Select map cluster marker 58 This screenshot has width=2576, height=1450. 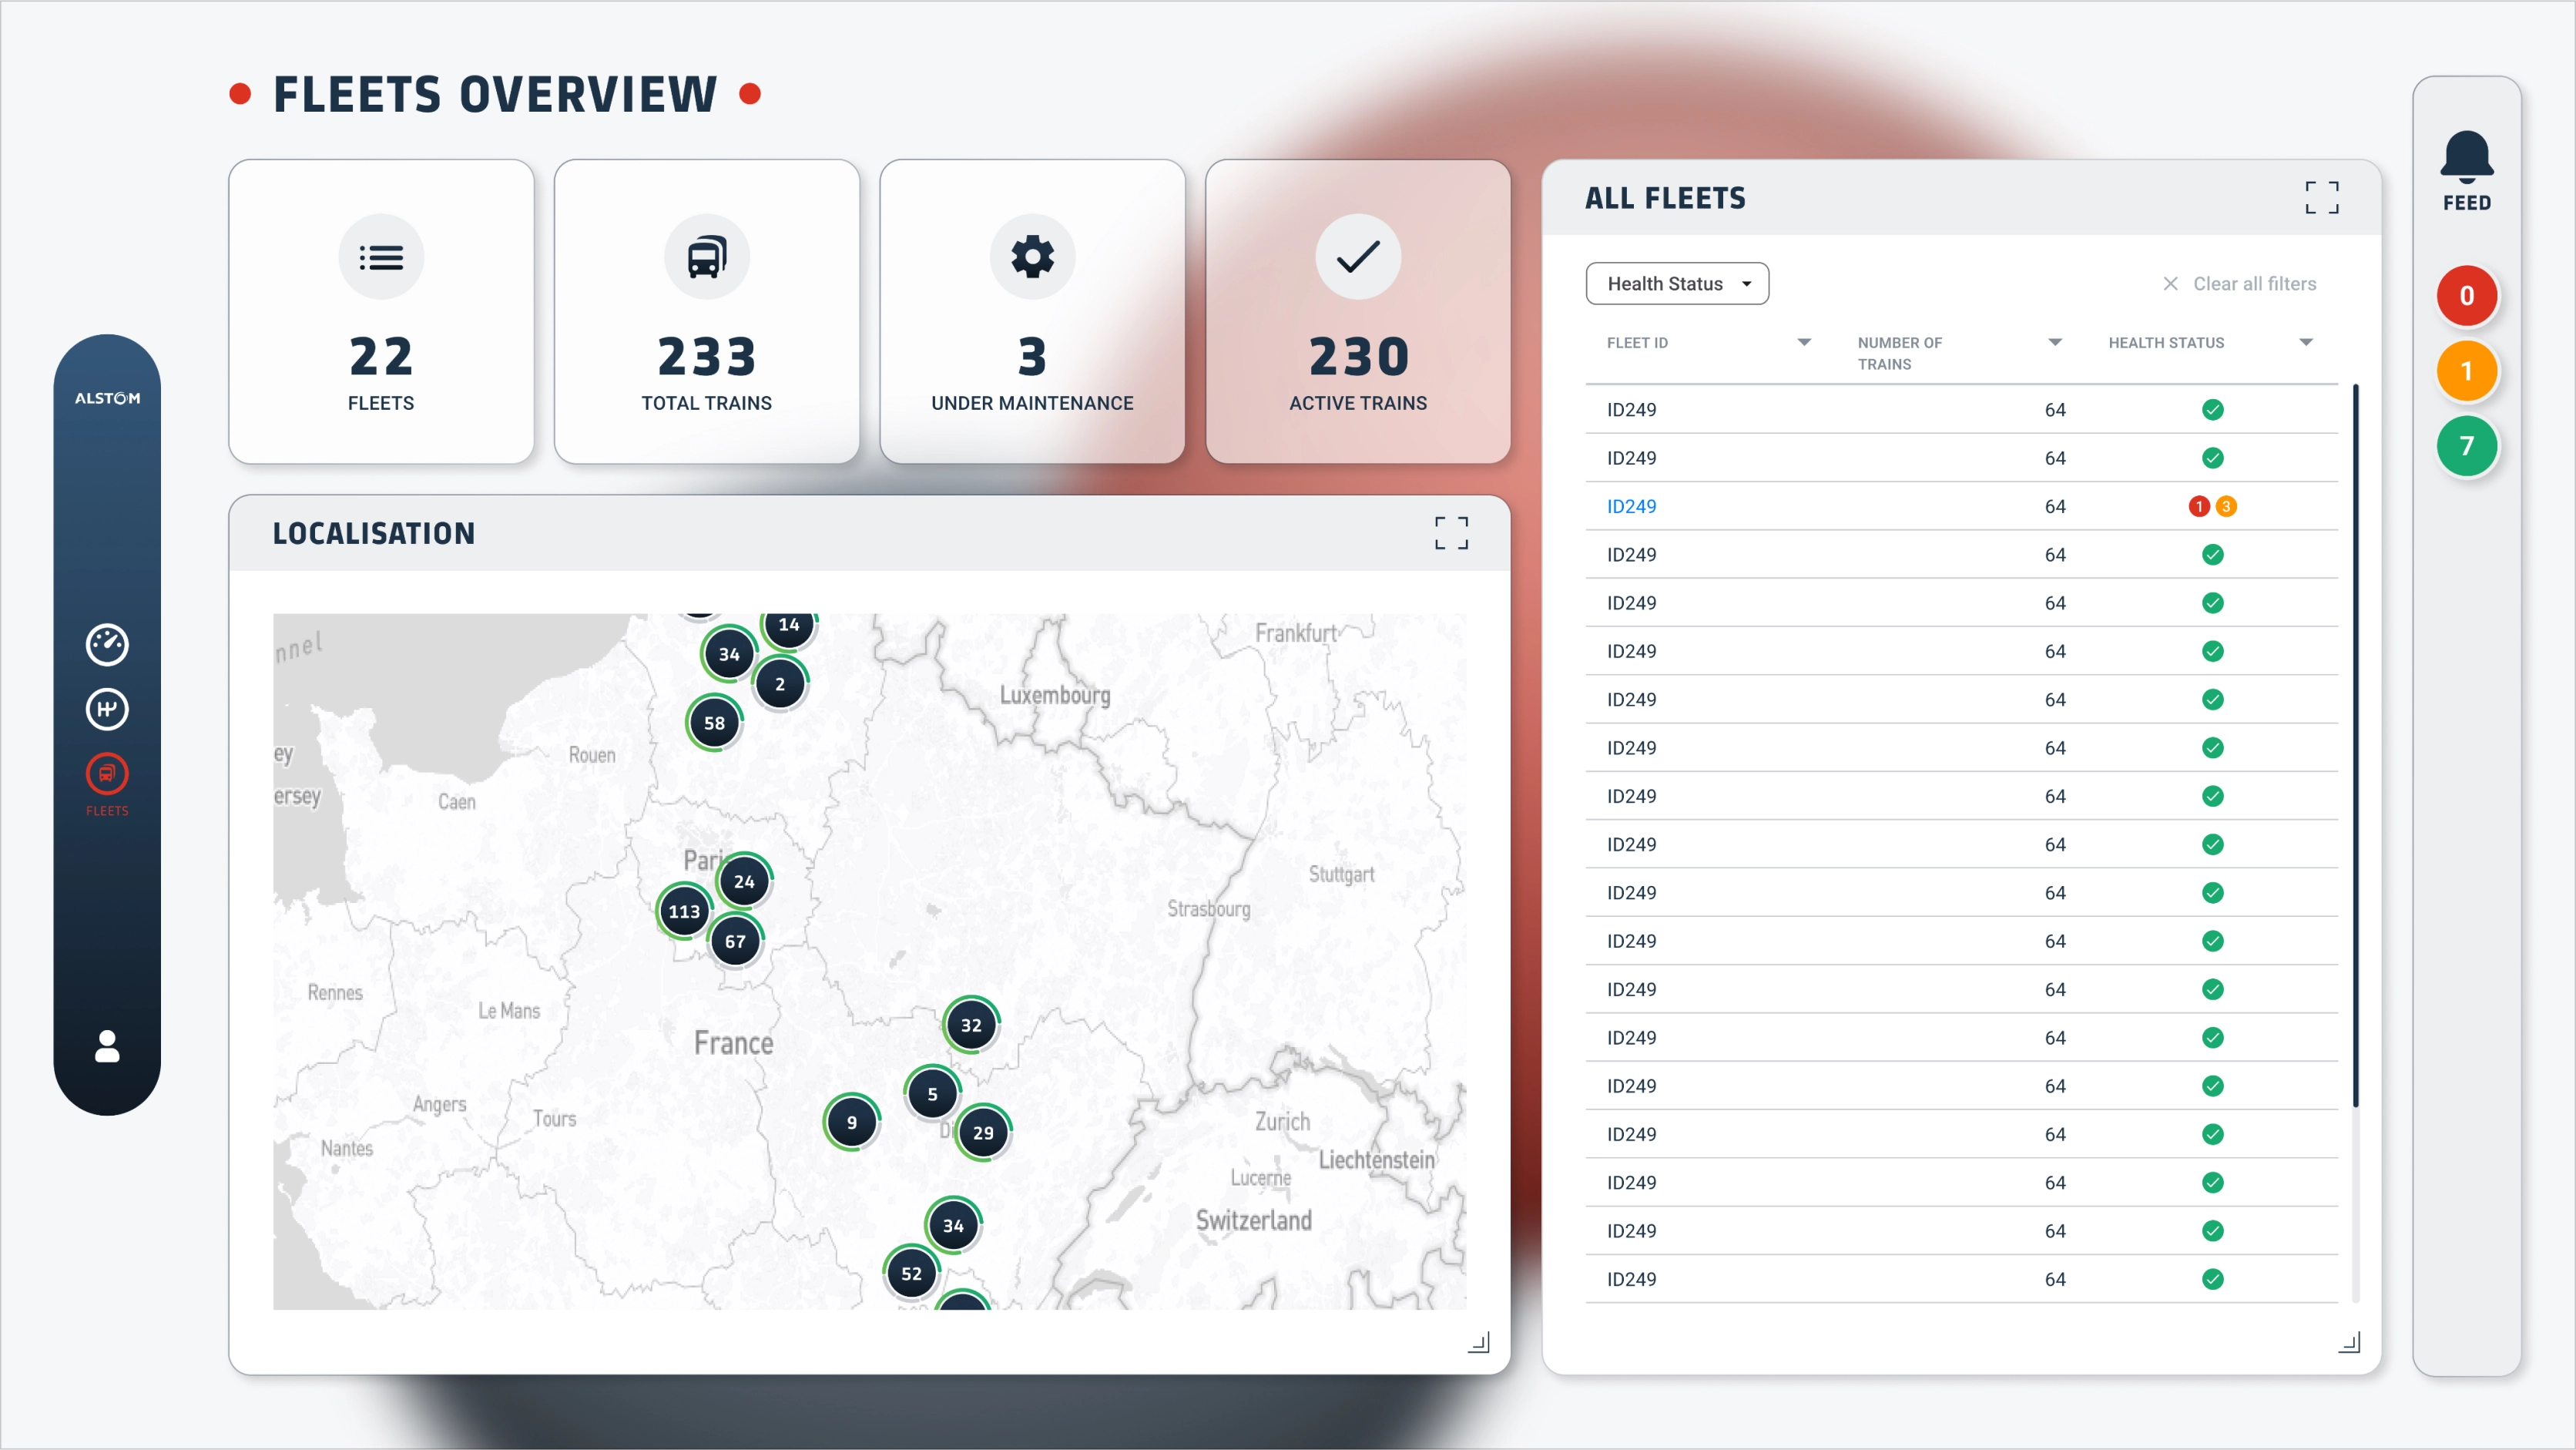tap(714, 723)
